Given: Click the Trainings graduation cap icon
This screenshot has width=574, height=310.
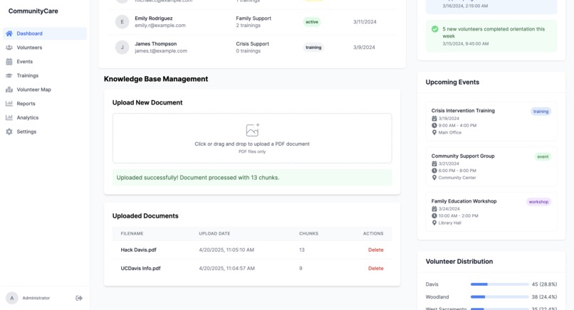Looking at the screenshot, I should 9,75.
